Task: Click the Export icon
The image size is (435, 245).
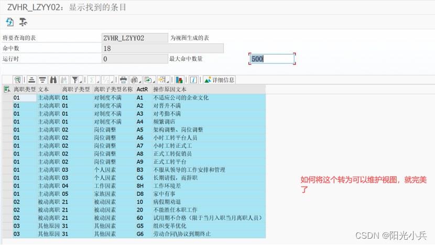Action: pyautogui.click(x=148, y=80)
